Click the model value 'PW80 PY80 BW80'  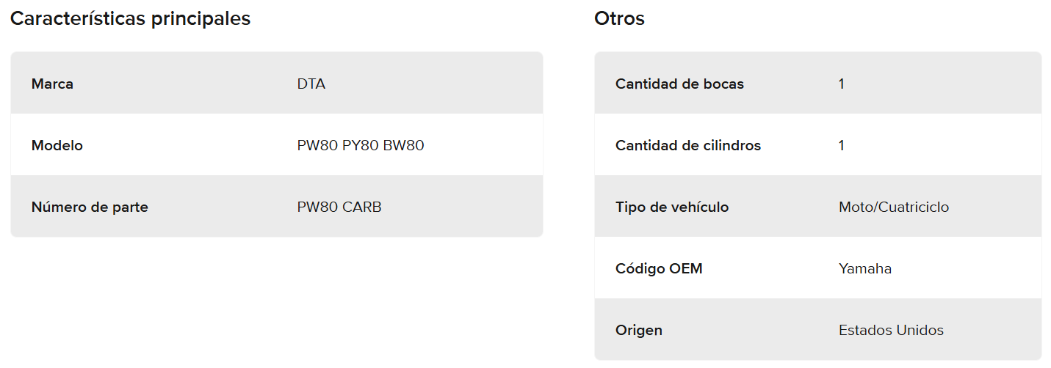[361, 145]
